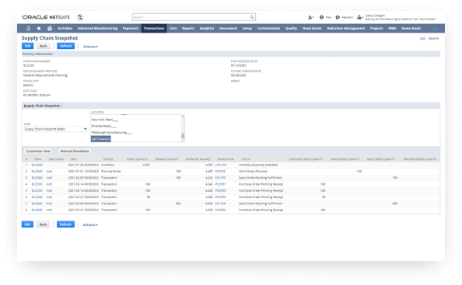Viewport: 462px width, 285px height.
Task: Click the Status column header
Action: (x=246, y=159)
